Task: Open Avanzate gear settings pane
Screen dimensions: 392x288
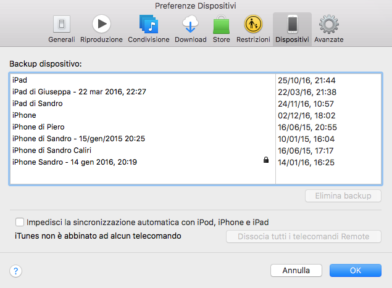Action: 329,29
